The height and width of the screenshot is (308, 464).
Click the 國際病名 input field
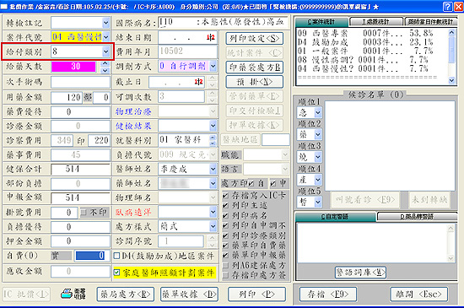click(224, 23)
